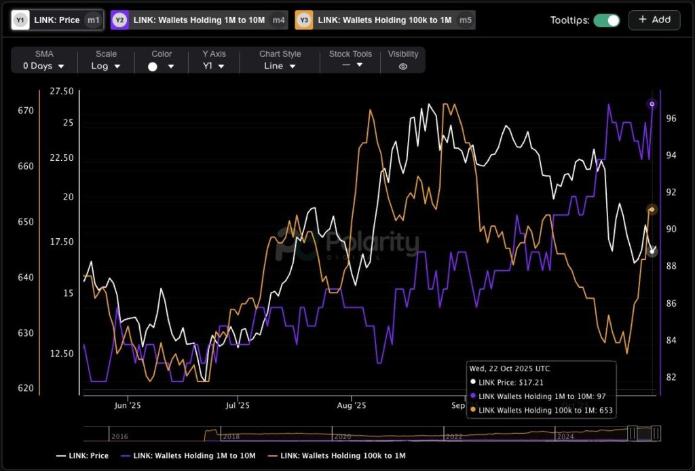Click the m5 tag on Wallets 100k to 1M
This screenshot has height=471, width=695.
[465, 20]
